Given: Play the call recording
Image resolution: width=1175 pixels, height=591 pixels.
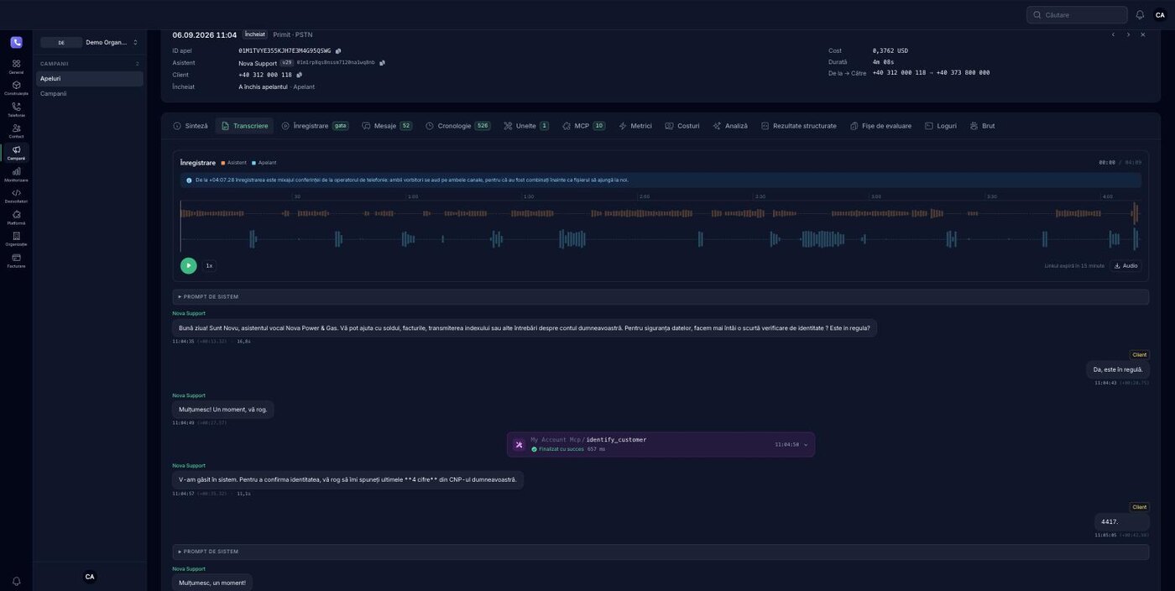Looking at the screenshot, I should point(188,265).
